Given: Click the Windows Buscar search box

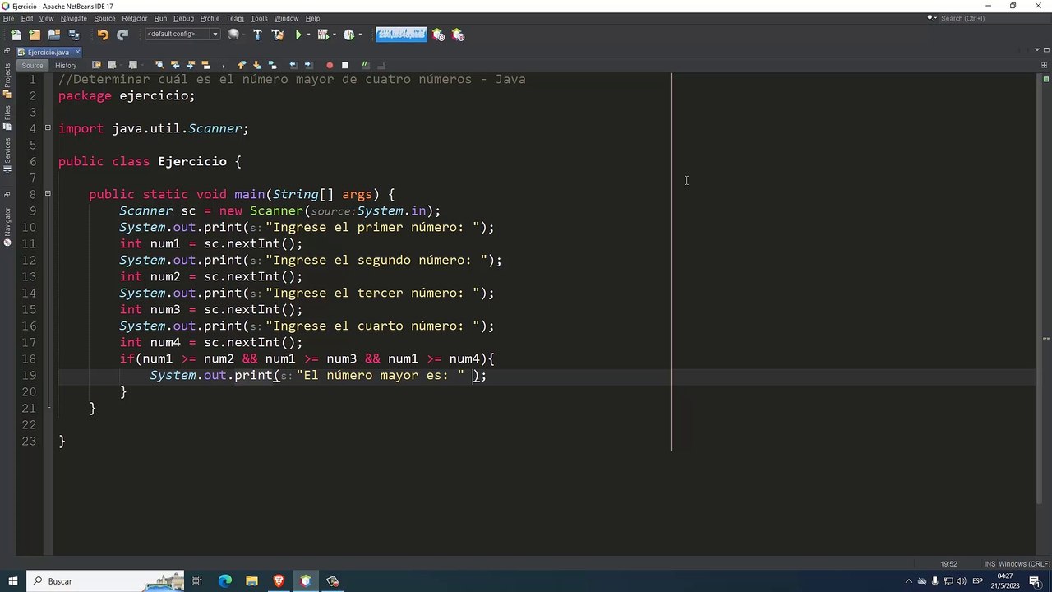Looking at the screenshot, I should (107, 581).
